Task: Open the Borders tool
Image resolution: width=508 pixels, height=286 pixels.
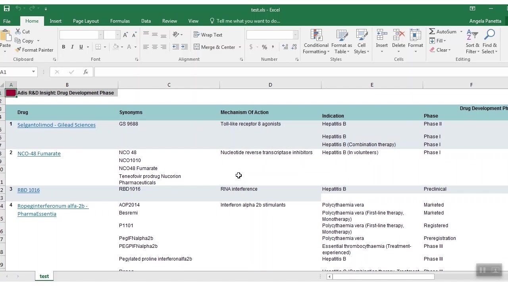Action: tap(98, 47)
